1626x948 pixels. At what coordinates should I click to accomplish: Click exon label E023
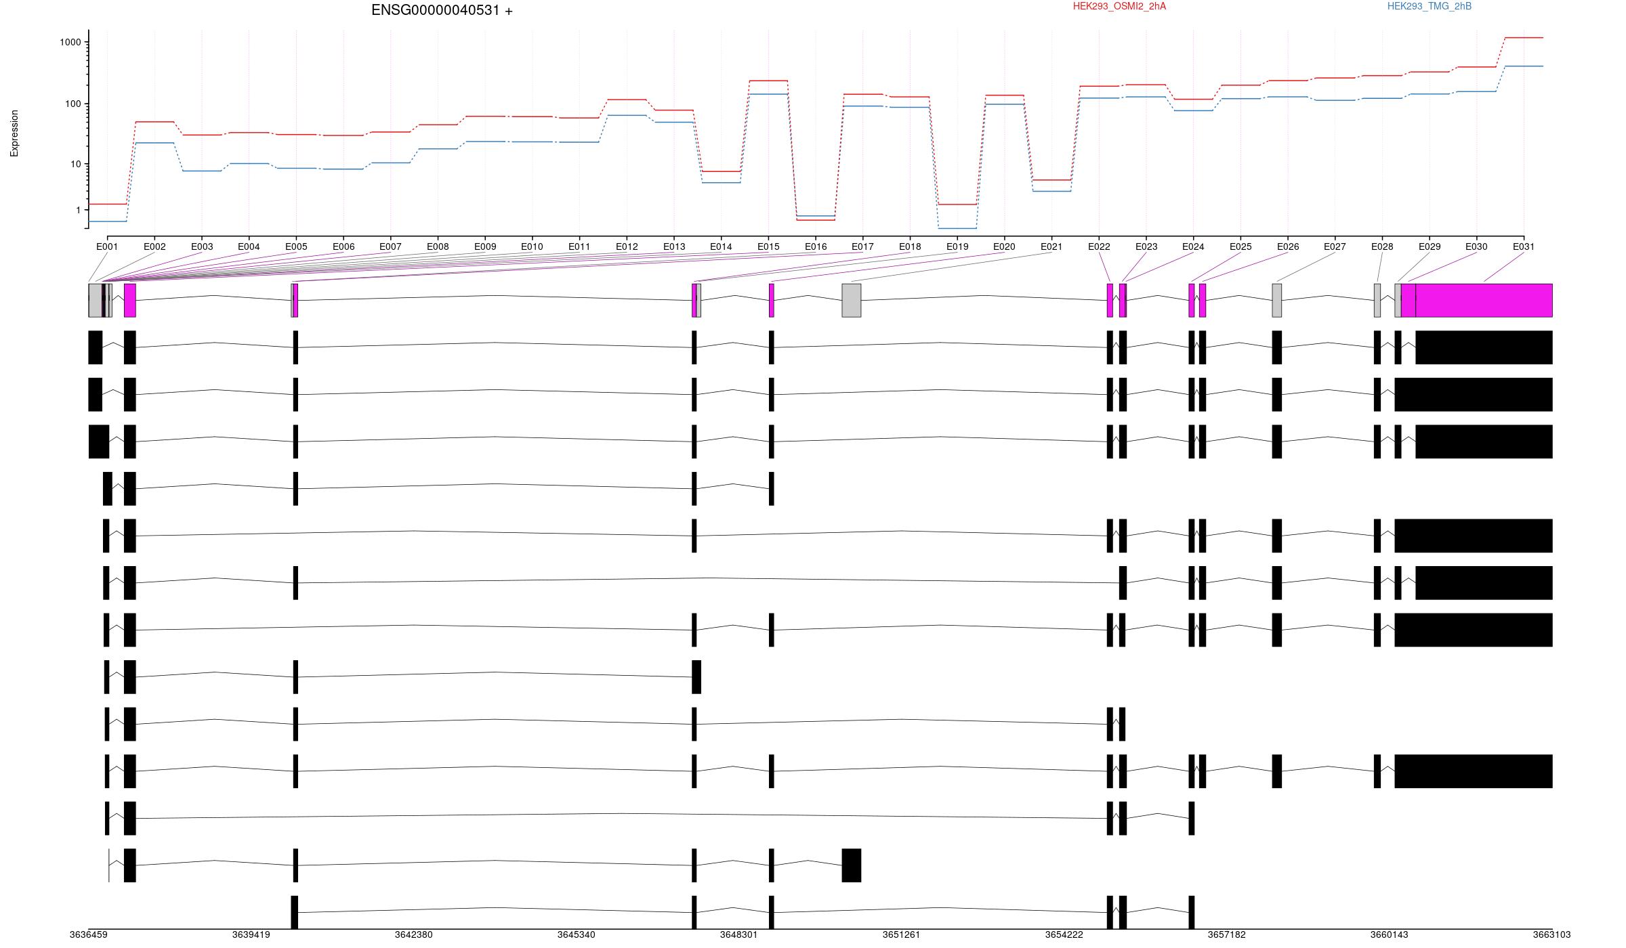[1146, 246]
